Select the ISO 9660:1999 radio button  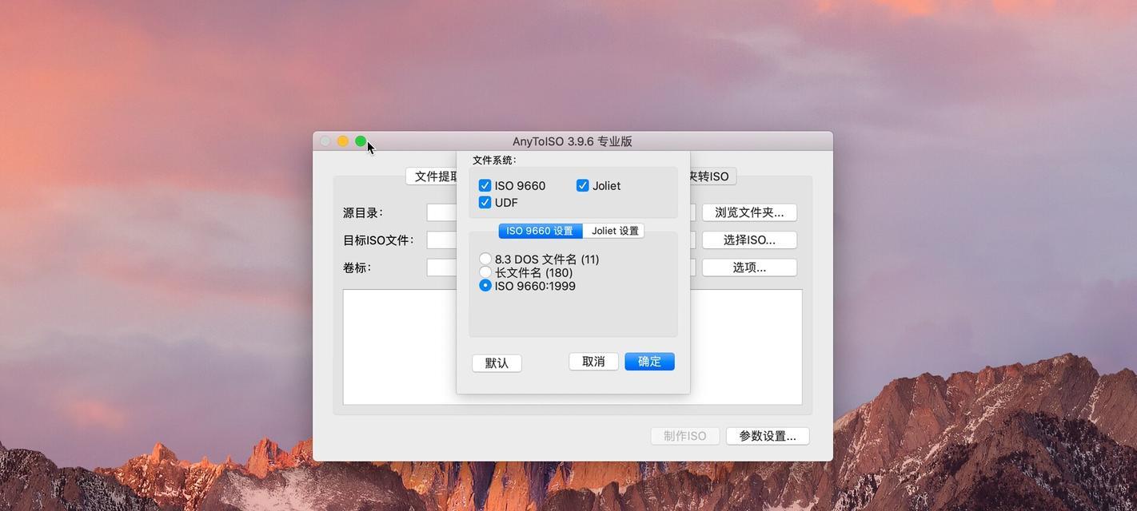click(485, 285)
